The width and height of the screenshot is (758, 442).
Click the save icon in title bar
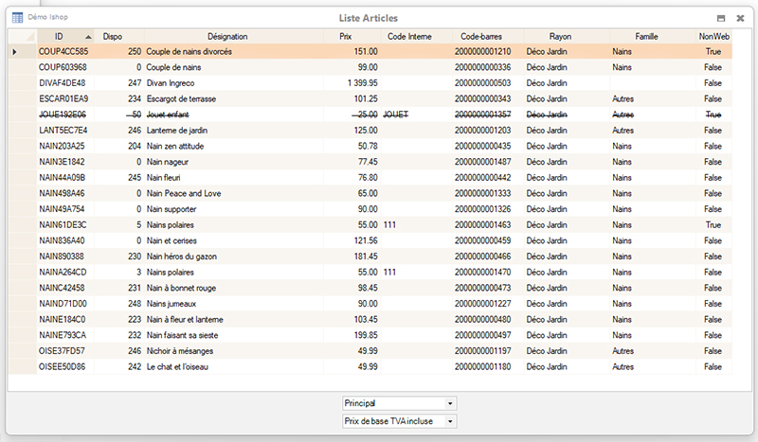(x=722, y=18)
